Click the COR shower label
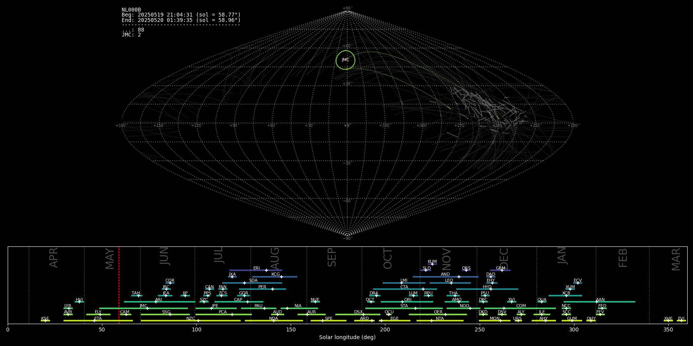The image size is (693, 346). 170,281
